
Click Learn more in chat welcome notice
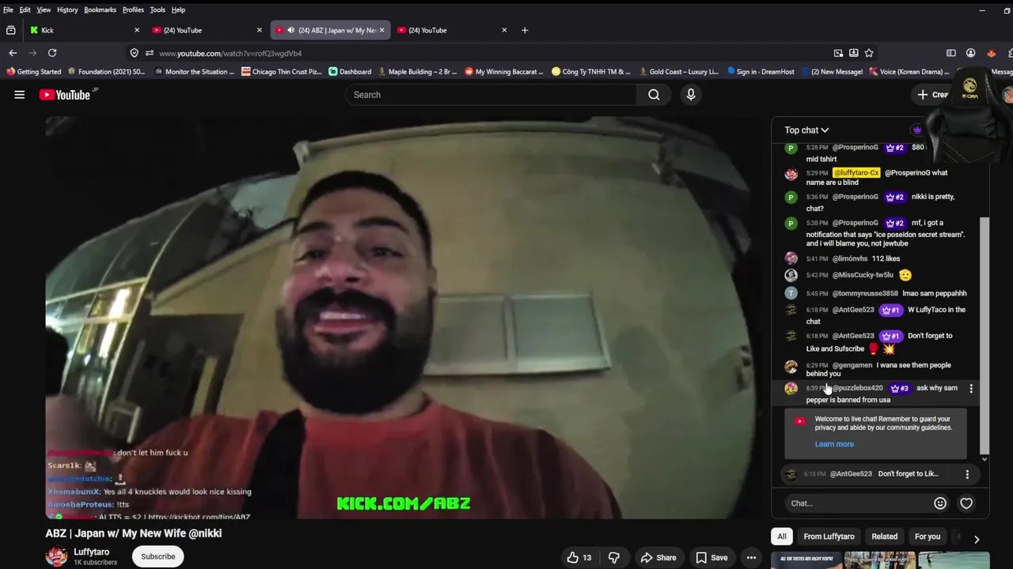(834, 444)
